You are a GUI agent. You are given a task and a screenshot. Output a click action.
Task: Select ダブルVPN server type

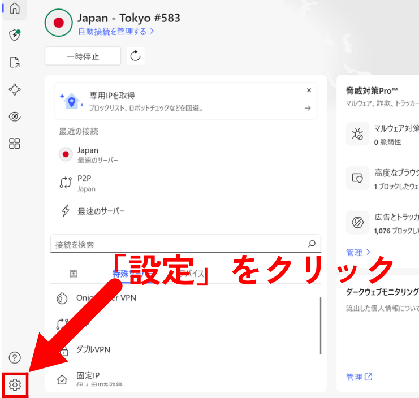(x=93, y=349)
